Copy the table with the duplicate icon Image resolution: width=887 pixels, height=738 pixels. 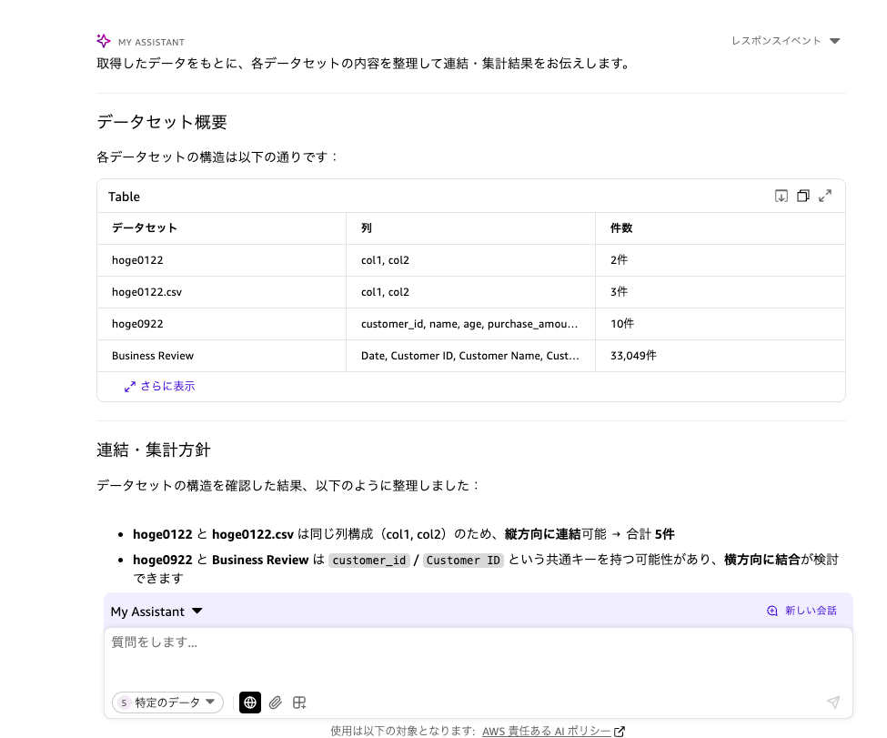[803, 196]
